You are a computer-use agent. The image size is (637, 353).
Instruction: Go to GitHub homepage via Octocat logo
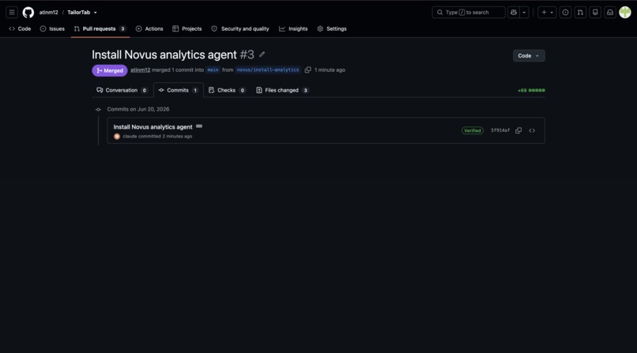[x=28, y=12]
